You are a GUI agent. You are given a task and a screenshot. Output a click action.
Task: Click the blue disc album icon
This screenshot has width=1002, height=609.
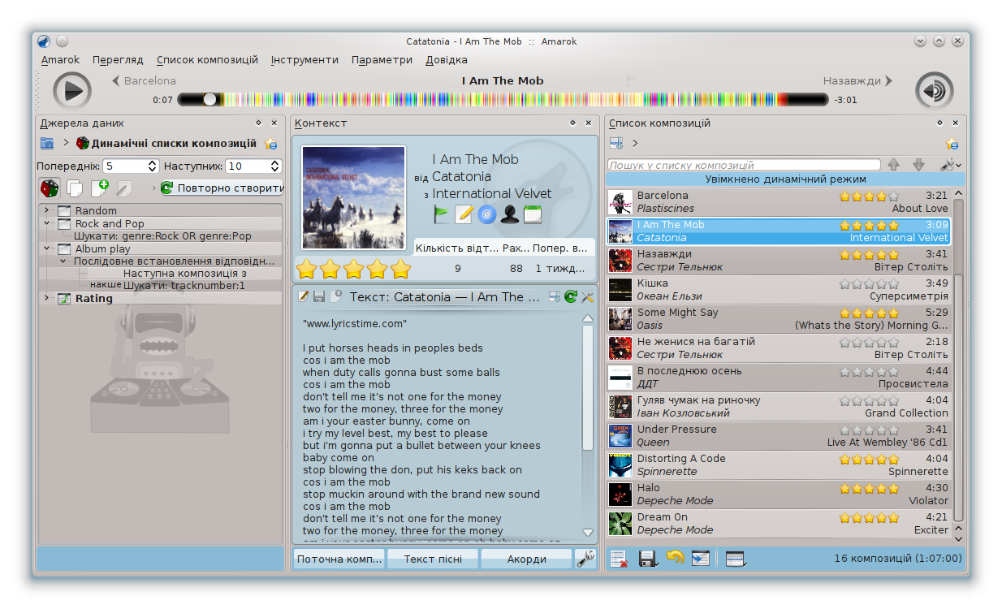click(486, 214)
